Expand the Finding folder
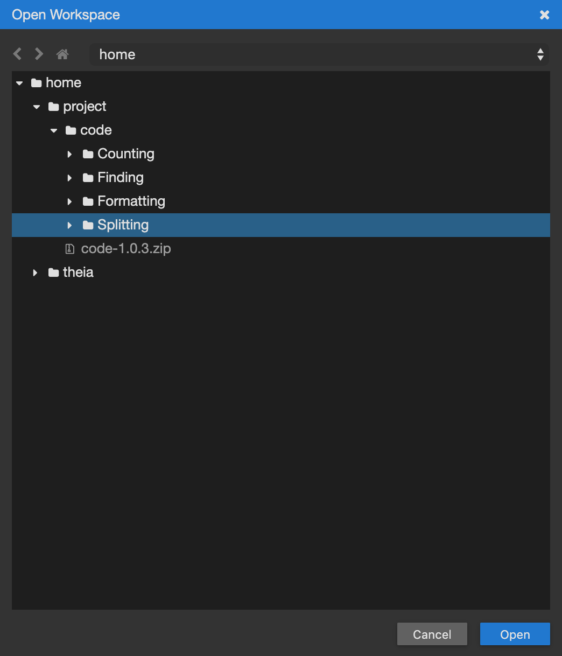 click(69, 178)
